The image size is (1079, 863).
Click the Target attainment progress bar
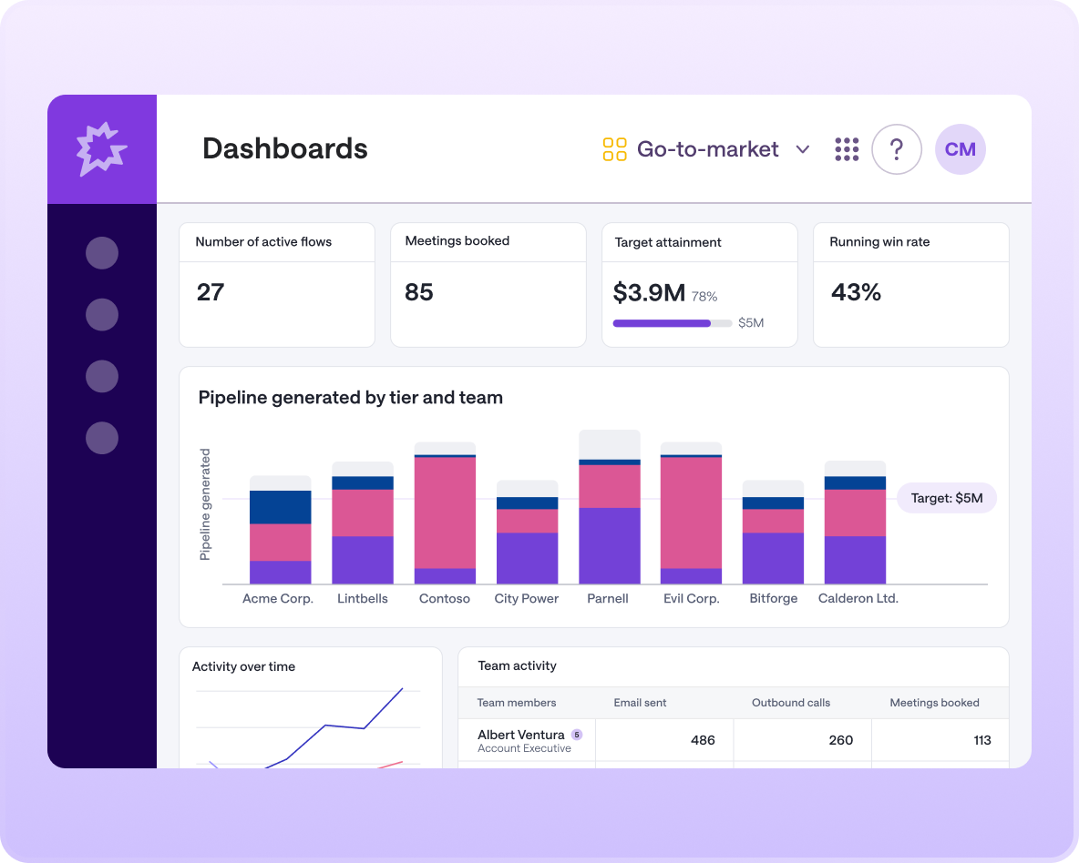(x=673, y=323)
